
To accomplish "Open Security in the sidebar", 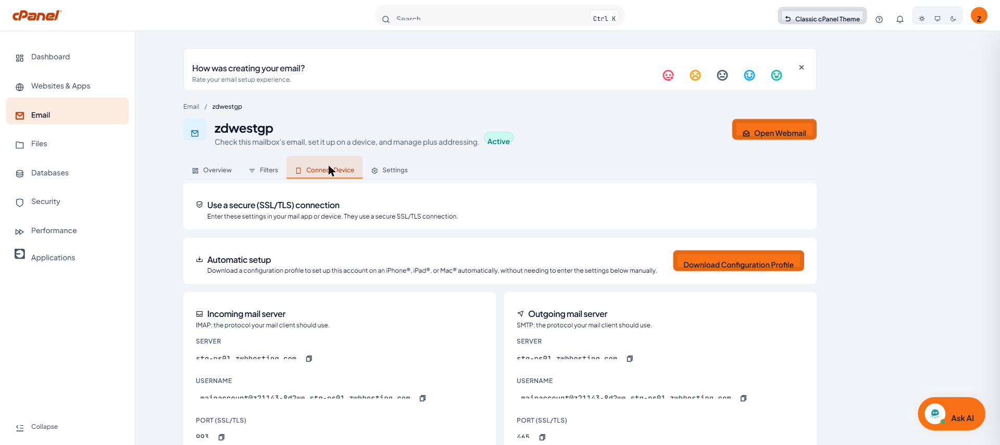I will pyautogui.click(x=67, y=202).
